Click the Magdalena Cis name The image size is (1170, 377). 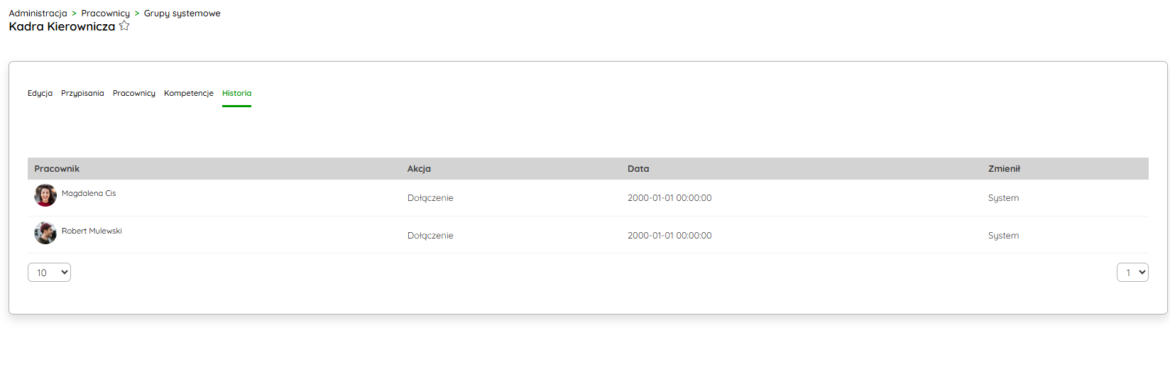pos(89,193)
